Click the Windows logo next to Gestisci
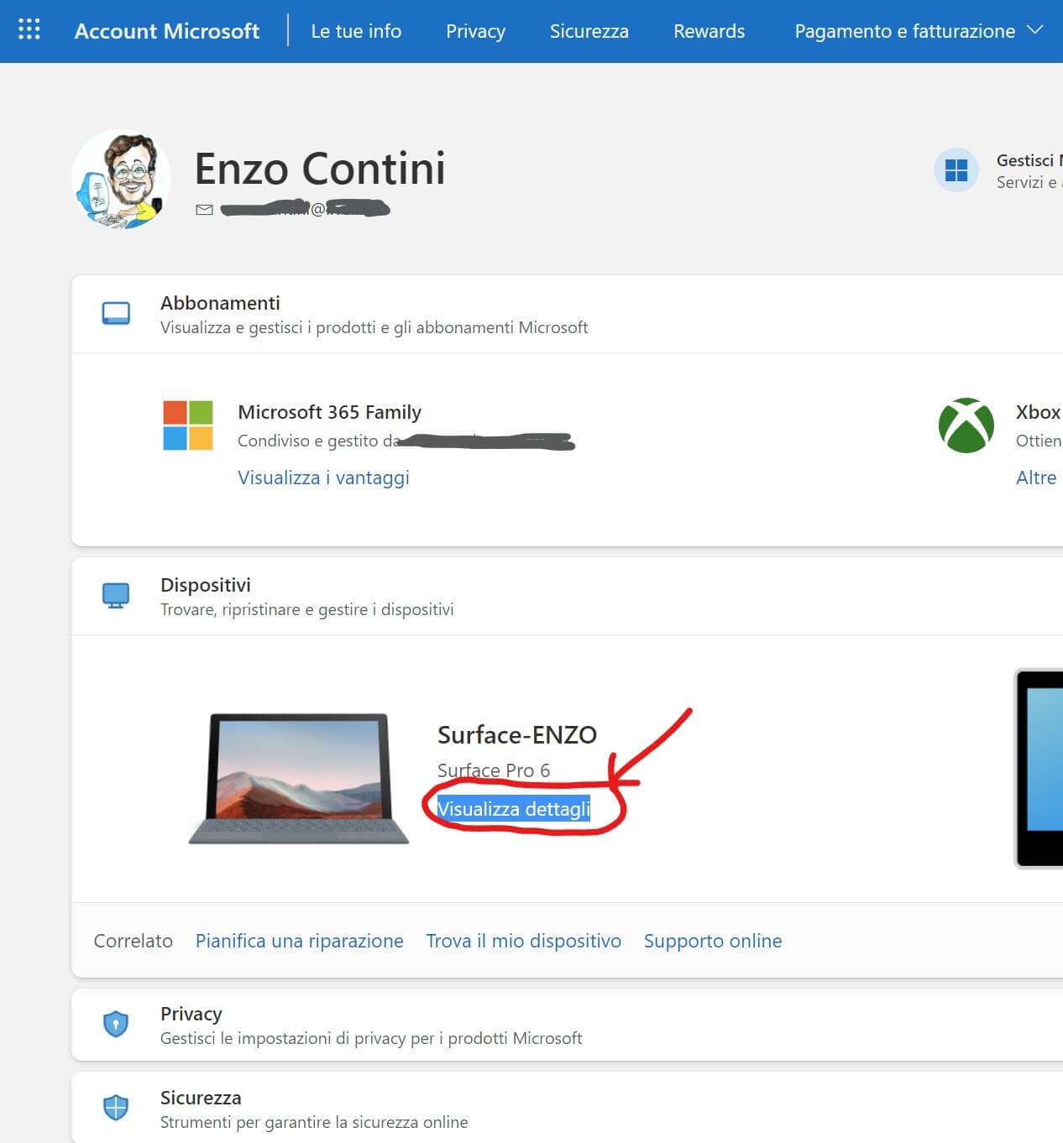This screenshot has height=1143, width=1063. (956, 170)
